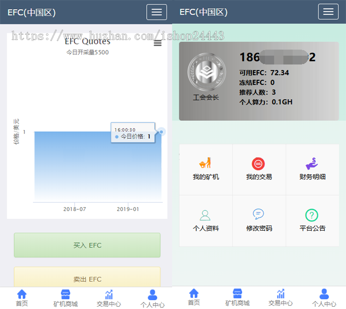The width and height of the screenshot is (346, 309).
Task: Click 今日开采量5500 subtitle
Action: pyautogui.click(x=87, y=52)
